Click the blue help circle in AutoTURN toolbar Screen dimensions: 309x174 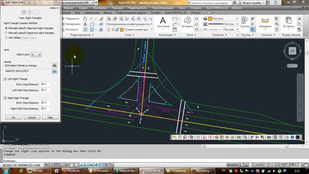292,137
